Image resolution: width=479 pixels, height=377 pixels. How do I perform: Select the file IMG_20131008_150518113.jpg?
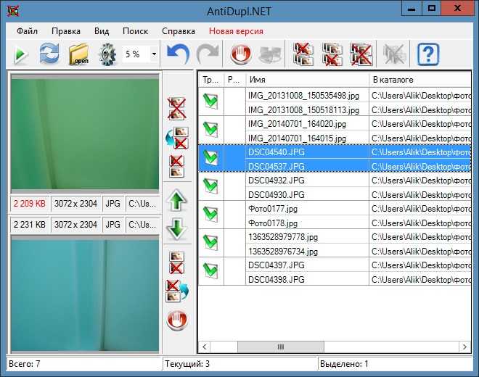pos(303,109)
